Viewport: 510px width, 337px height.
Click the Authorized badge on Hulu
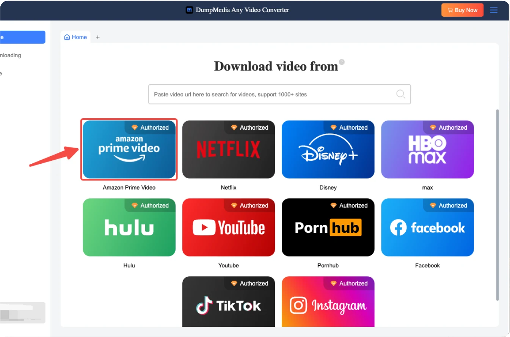(x=150, y=205)
